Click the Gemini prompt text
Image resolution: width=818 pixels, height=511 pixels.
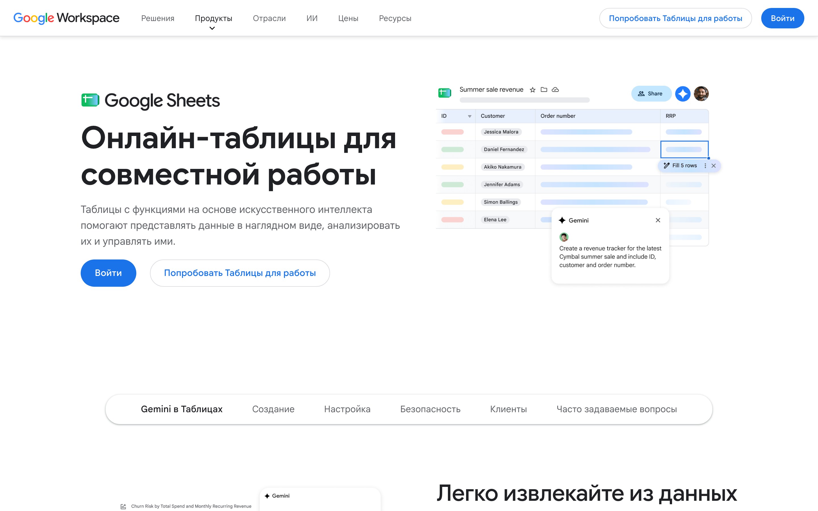(610, 257)
